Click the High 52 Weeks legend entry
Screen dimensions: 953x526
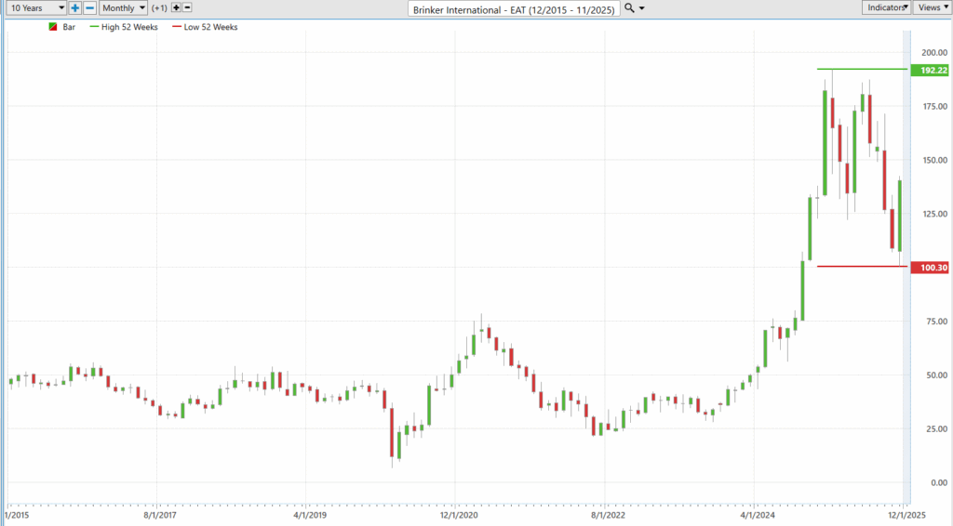(124, 27)
